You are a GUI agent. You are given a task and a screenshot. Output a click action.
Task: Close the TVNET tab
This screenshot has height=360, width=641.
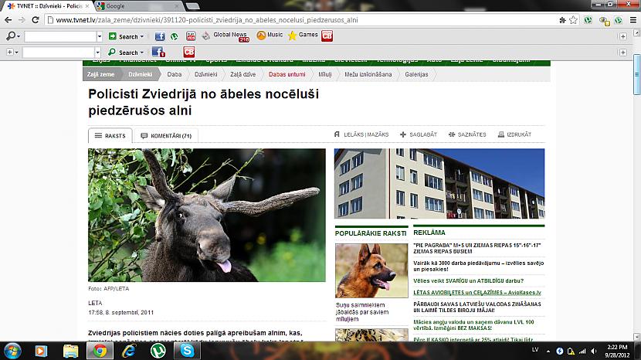(87, 6)
